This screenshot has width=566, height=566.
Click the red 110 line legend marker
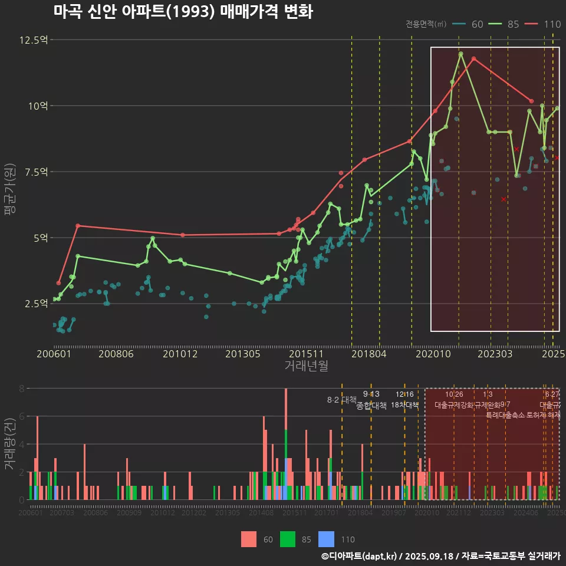click(532, 24)
